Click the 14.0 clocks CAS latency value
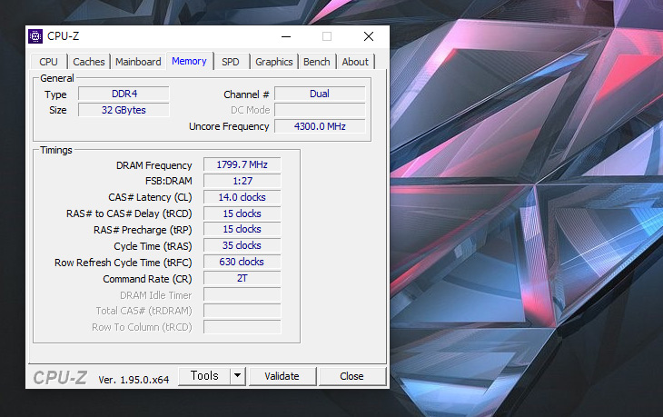This screenshot has width=663, height=417. [x=242, y=197]
